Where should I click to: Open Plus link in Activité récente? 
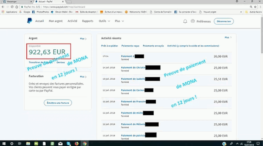tap(228, 38)
